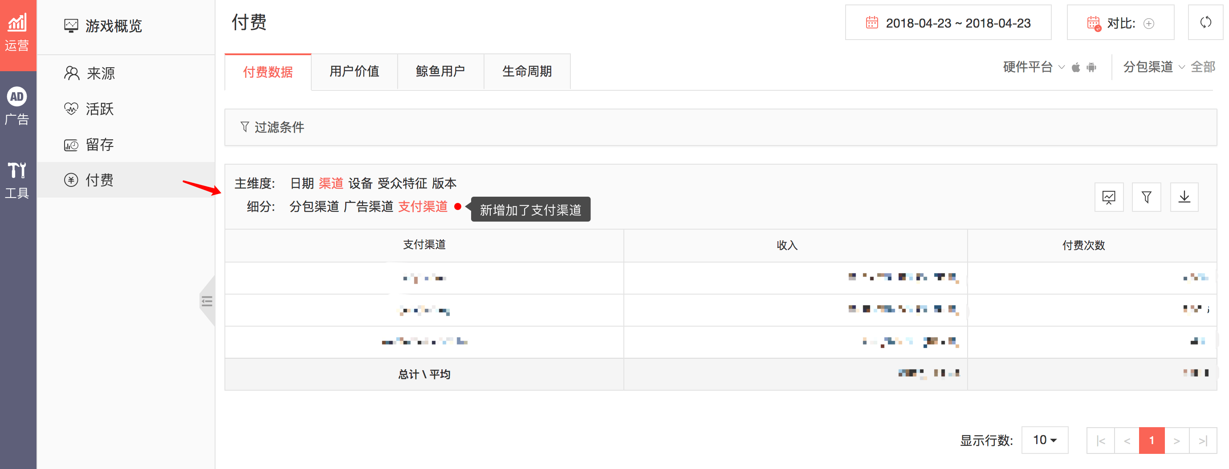The image size is (1229, 469).
Task: Toggle the Apple platform filter icon
Action: click(x=1076, y=68)
